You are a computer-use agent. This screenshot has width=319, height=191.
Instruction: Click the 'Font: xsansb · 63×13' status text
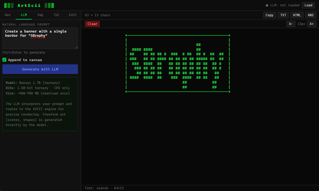[x=104, y=188]
